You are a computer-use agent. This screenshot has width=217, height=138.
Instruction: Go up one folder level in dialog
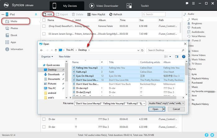[x=56, y=50]
